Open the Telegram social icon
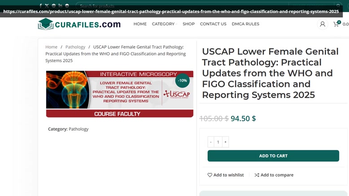Viewport: 349px width, 196px height. [67, 6]
